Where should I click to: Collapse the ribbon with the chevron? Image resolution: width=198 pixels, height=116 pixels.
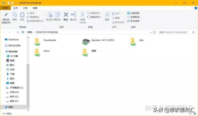click(192, 8)
